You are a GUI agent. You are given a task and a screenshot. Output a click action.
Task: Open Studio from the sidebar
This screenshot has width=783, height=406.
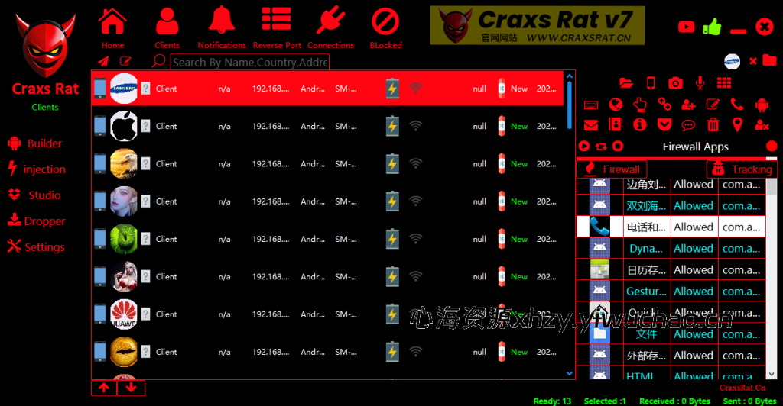click(34, 195)
